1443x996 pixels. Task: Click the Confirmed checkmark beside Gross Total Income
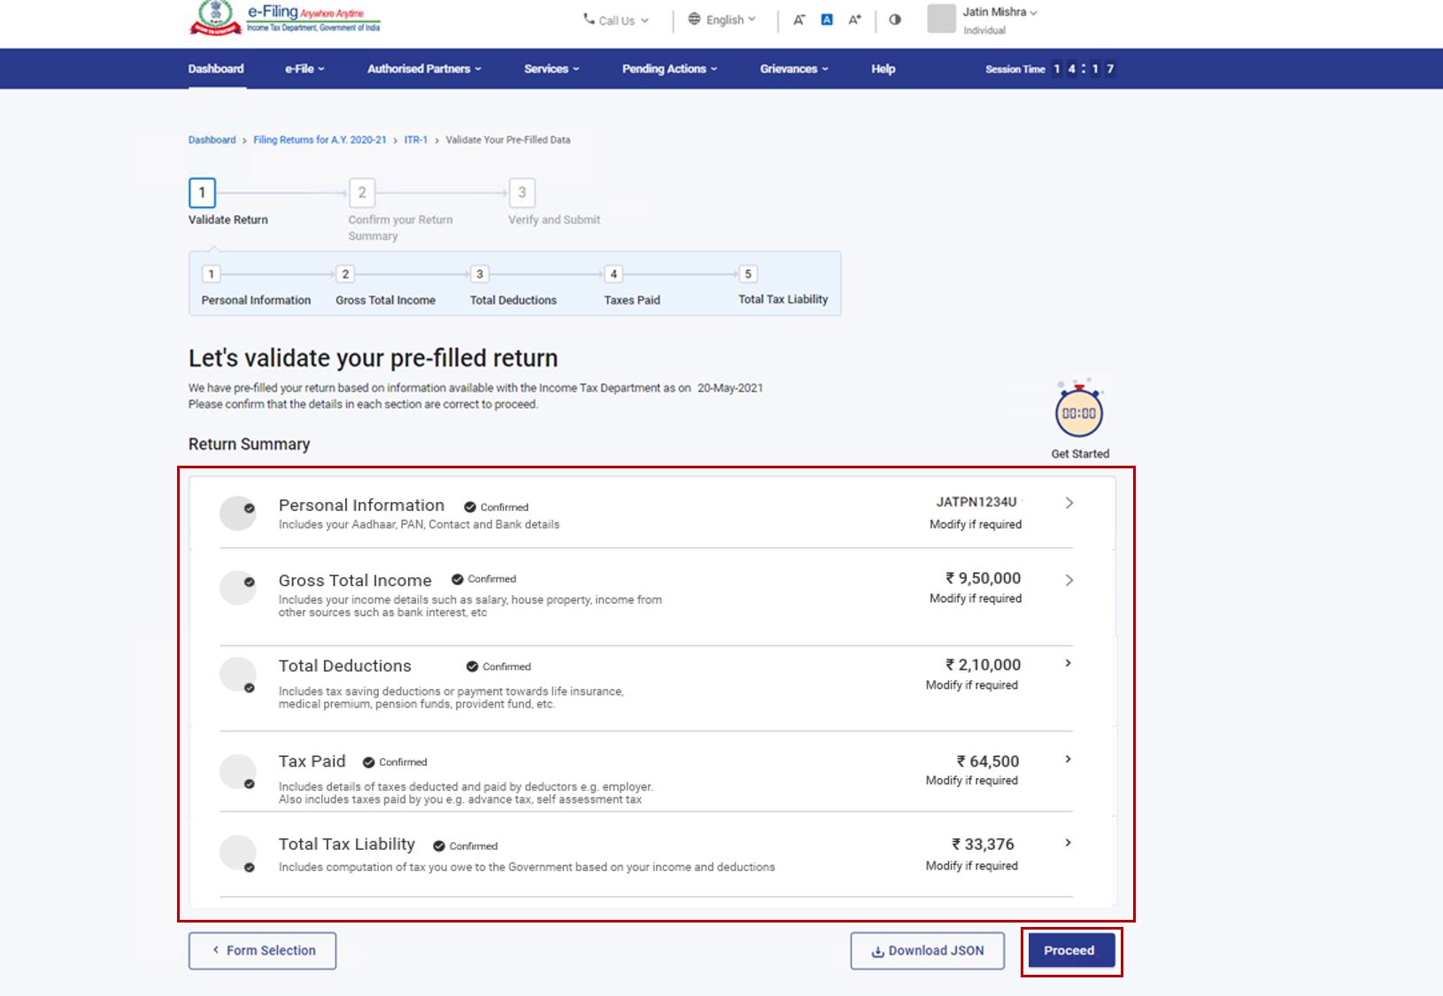coord(457,578)
